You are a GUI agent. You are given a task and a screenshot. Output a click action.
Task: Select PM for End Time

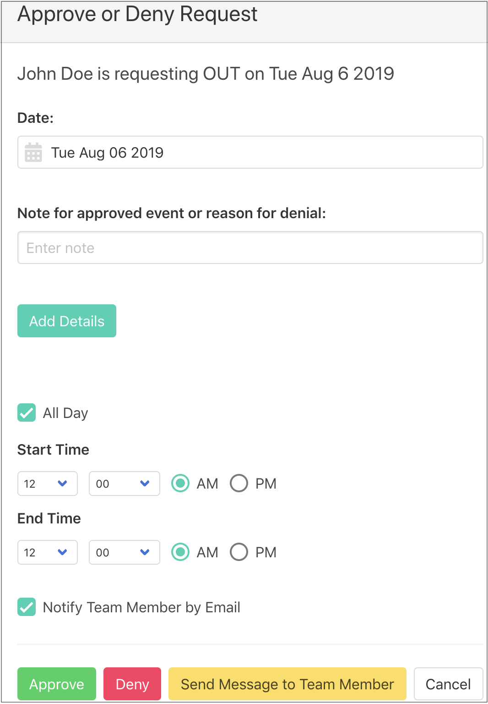pyautogui.click(x=239, y=552)
